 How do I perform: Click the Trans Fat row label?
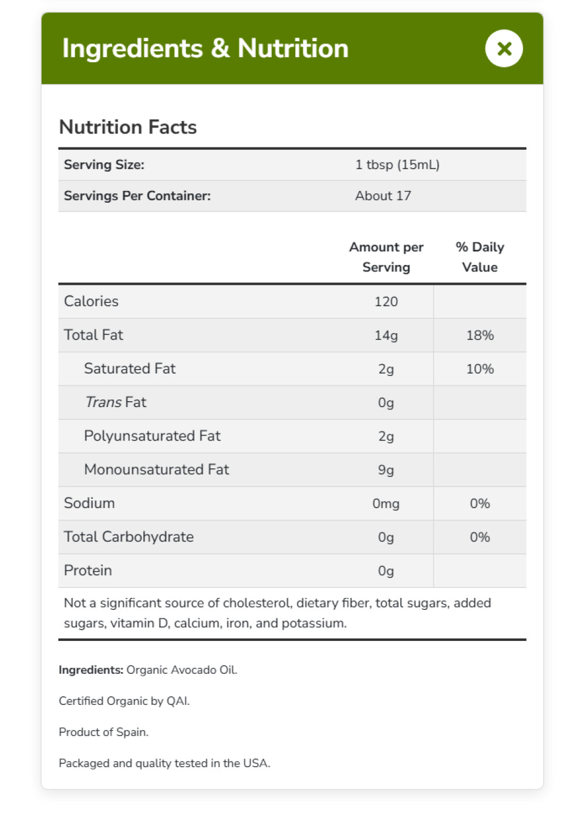(x=116, y=402)
